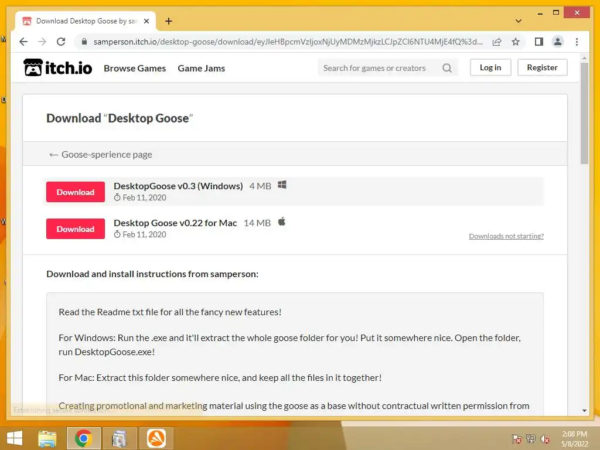Click scrollbar up arrow
600x450 pixels.
tap(584, 58)
